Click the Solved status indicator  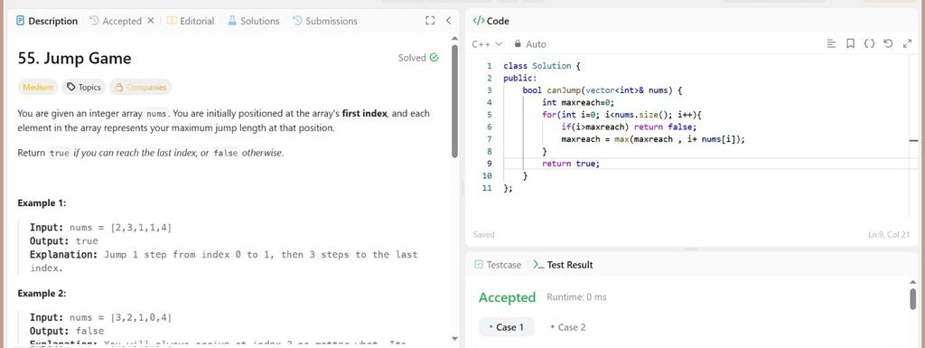[418, 58]
